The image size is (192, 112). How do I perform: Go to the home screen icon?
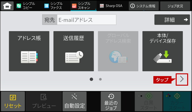7,6
